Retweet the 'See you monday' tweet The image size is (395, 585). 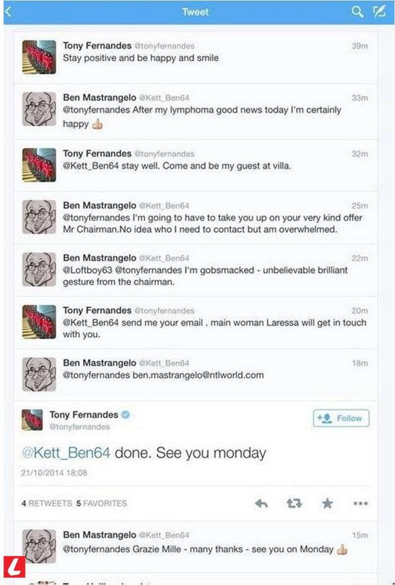click(294, 503)
